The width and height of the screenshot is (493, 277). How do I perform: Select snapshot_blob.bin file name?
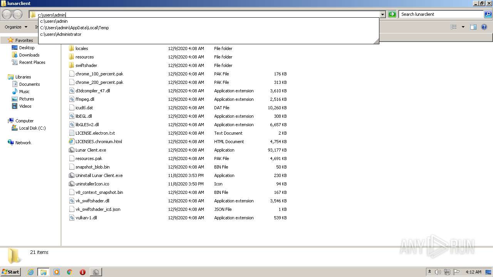[x=92, y=167]
